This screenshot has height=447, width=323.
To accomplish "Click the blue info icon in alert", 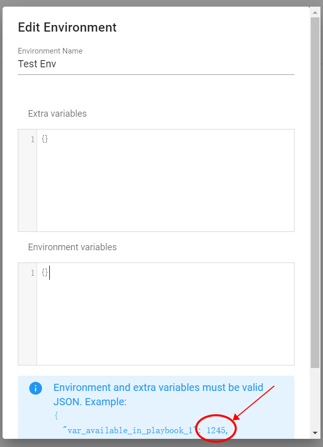I will pyautogui.click(x=35, y=388).
